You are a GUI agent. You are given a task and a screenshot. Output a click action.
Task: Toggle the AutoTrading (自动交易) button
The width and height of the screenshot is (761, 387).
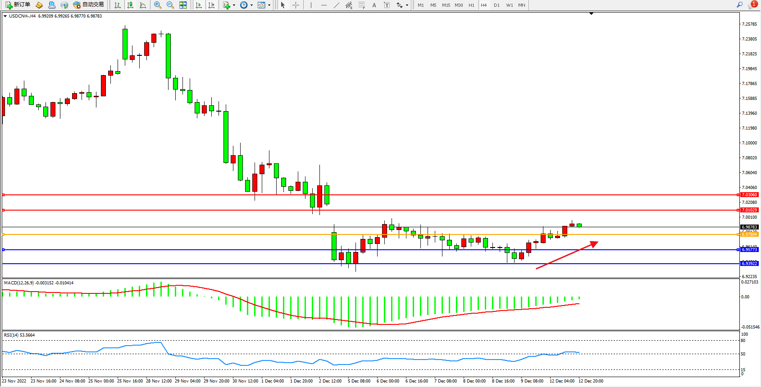[89, 5]
